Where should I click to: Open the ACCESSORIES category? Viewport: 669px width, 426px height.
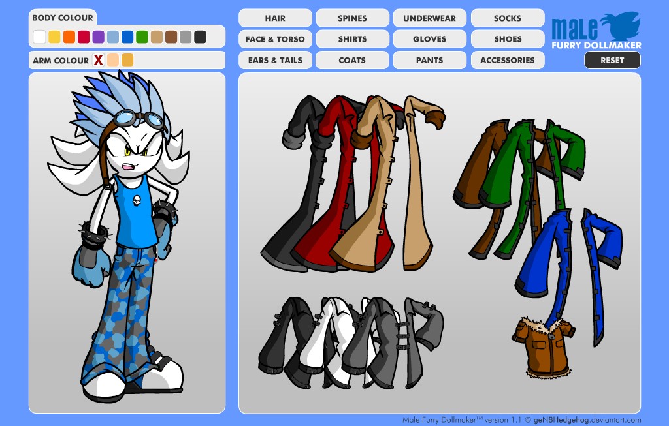pyautogui.click(x=508, y=60)
